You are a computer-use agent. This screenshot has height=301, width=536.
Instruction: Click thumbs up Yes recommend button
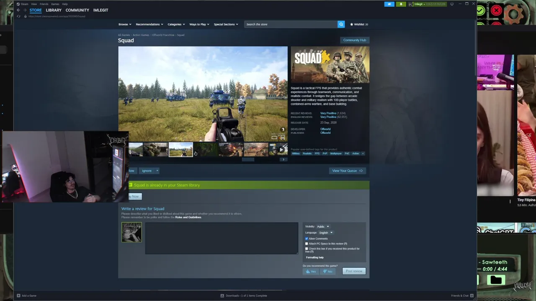coord(311,271)
